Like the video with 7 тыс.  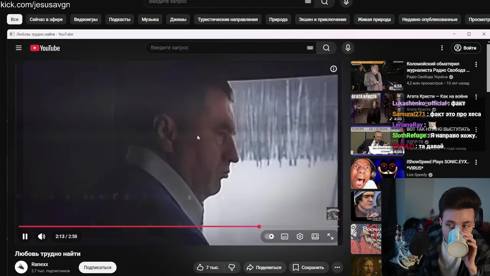[x=208, y=268]
